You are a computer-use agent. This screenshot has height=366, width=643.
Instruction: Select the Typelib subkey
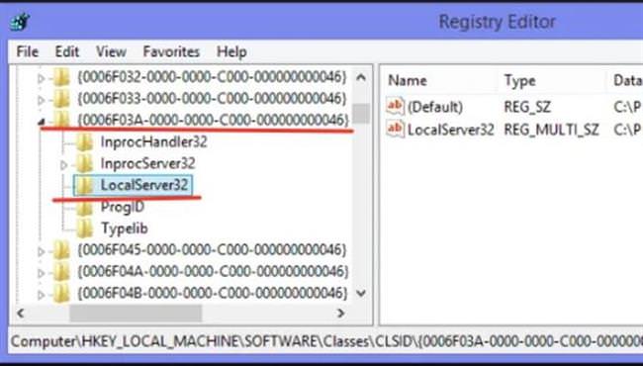(x=125, y=229)
